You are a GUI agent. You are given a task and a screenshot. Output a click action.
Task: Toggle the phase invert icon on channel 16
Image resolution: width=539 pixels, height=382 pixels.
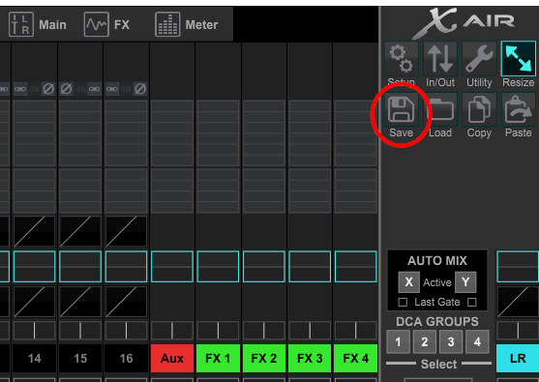point(140,89)
